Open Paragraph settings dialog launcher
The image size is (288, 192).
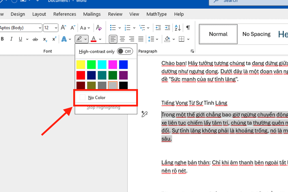(x=192, y=51)
